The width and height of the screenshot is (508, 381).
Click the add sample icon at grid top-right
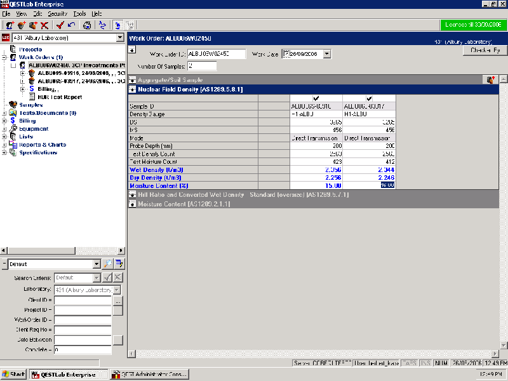coord(490,80)
